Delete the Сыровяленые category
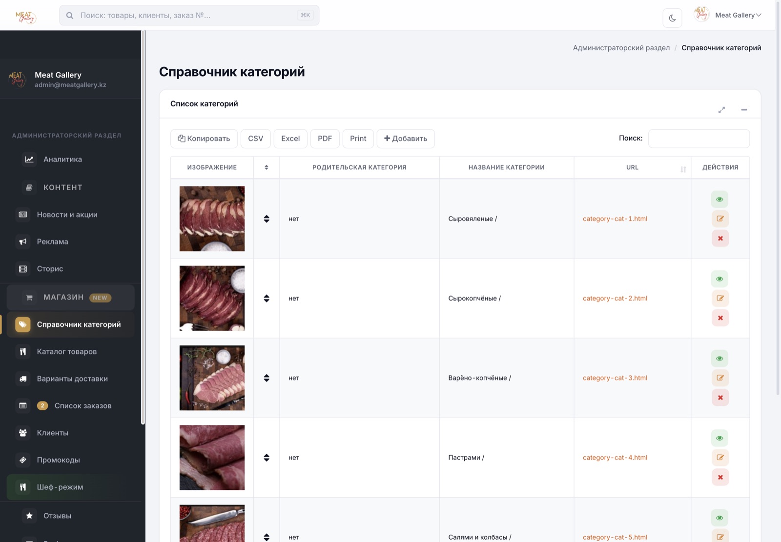Image resolution: width=781 pixels, height=542 pixels. (x=720, y=239)
